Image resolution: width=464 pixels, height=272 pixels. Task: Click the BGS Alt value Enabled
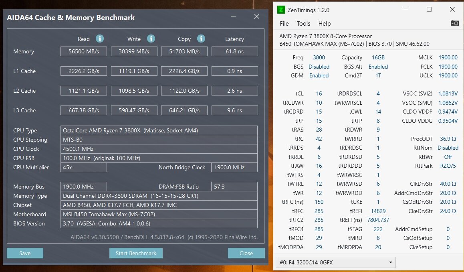pyautogui.click(x=378, y=67)
